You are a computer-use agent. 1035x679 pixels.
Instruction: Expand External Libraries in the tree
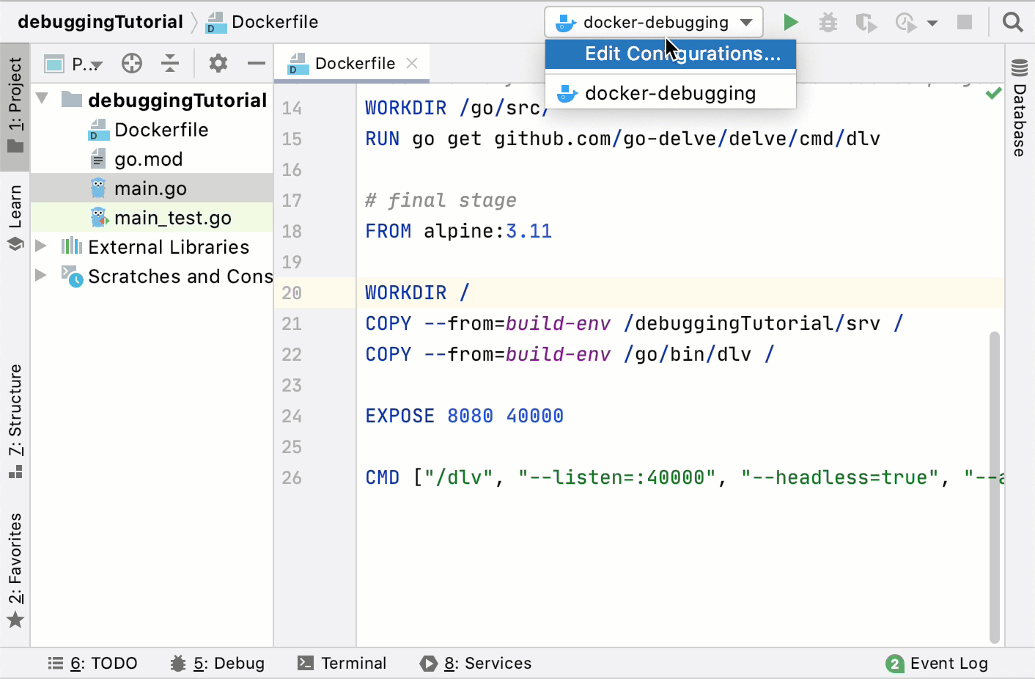pos(42,247)
